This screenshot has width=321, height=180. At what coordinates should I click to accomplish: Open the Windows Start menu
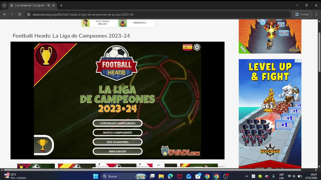tap(96, 176)
